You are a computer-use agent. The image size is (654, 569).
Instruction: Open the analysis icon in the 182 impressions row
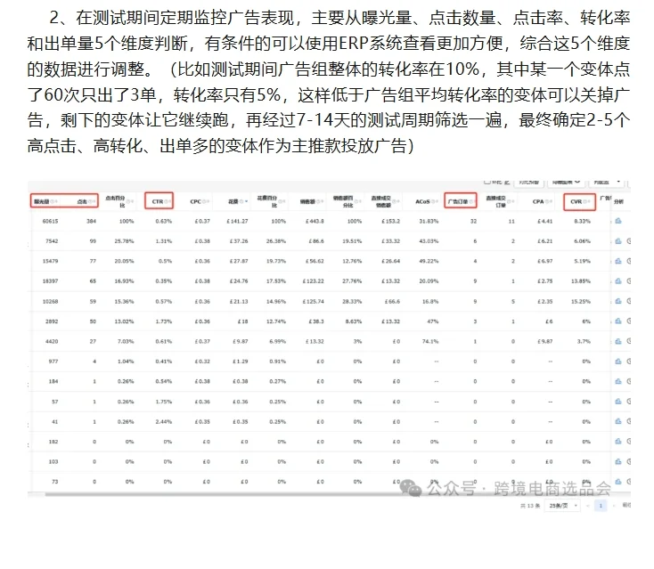click(618, 441)
